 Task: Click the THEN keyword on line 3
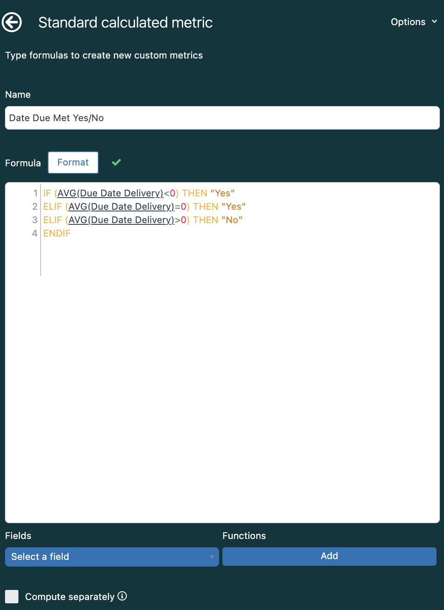coord(206,220)
